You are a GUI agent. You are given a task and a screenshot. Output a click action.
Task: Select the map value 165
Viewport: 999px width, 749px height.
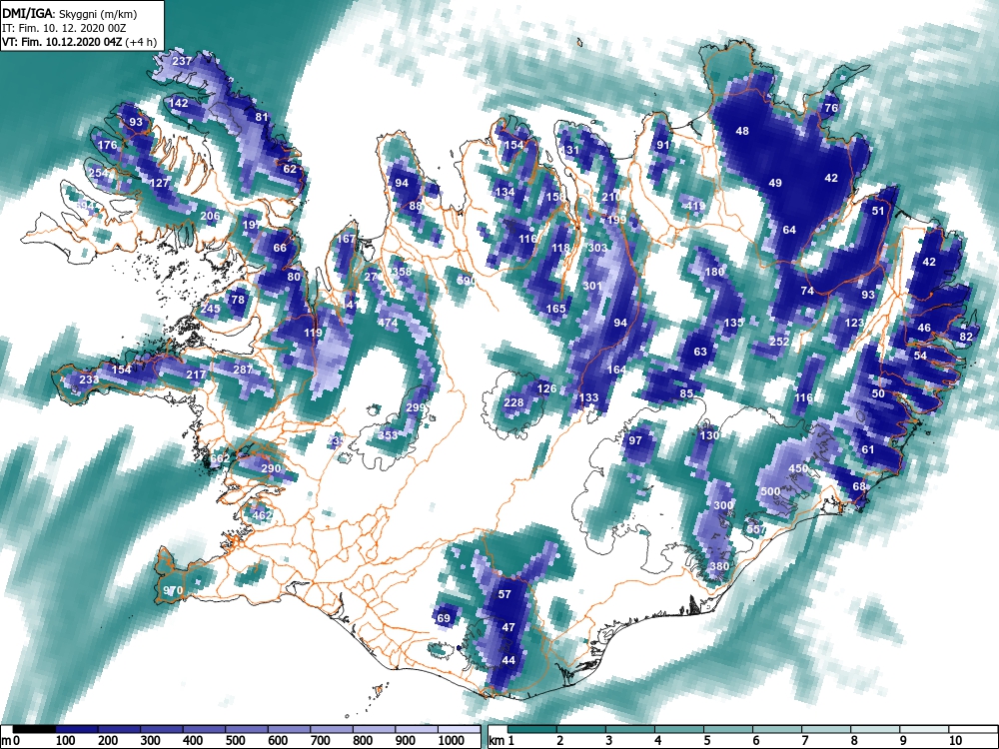pyautogui.click(x=555, y=309)
